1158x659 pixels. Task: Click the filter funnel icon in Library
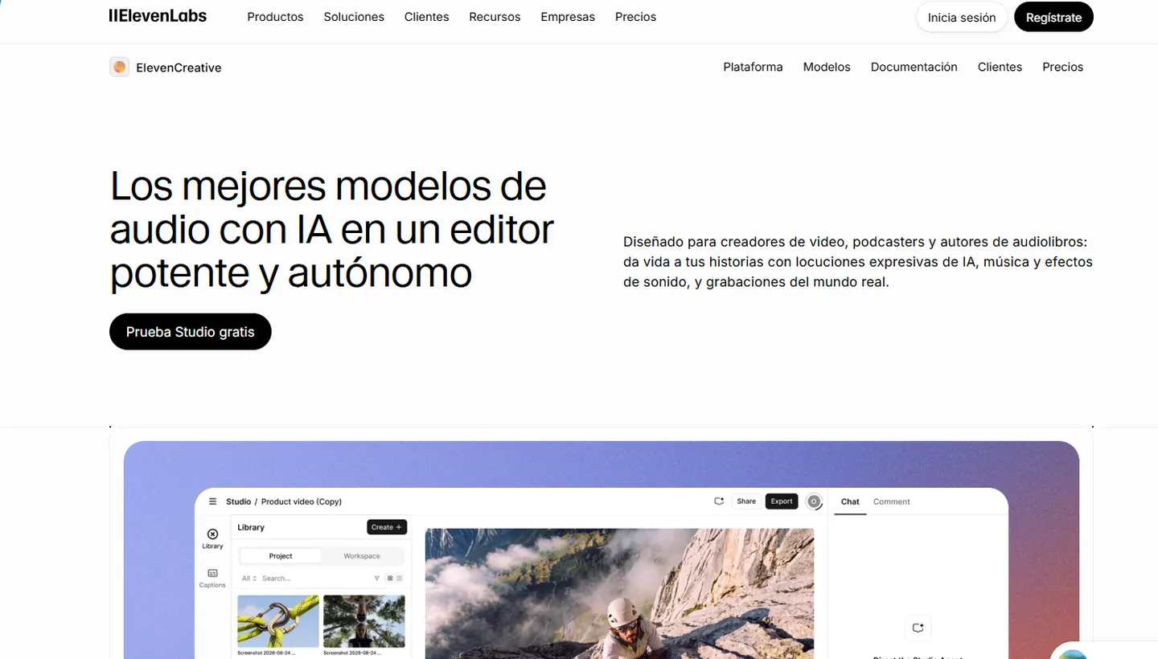377,578
